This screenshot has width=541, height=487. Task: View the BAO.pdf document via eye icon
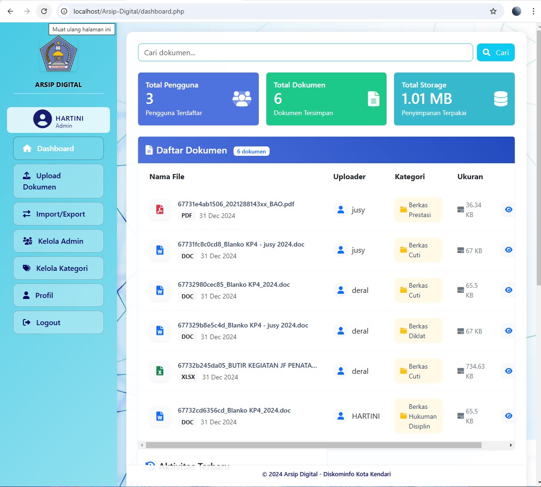pyautogui.click(x=508, y=210)
